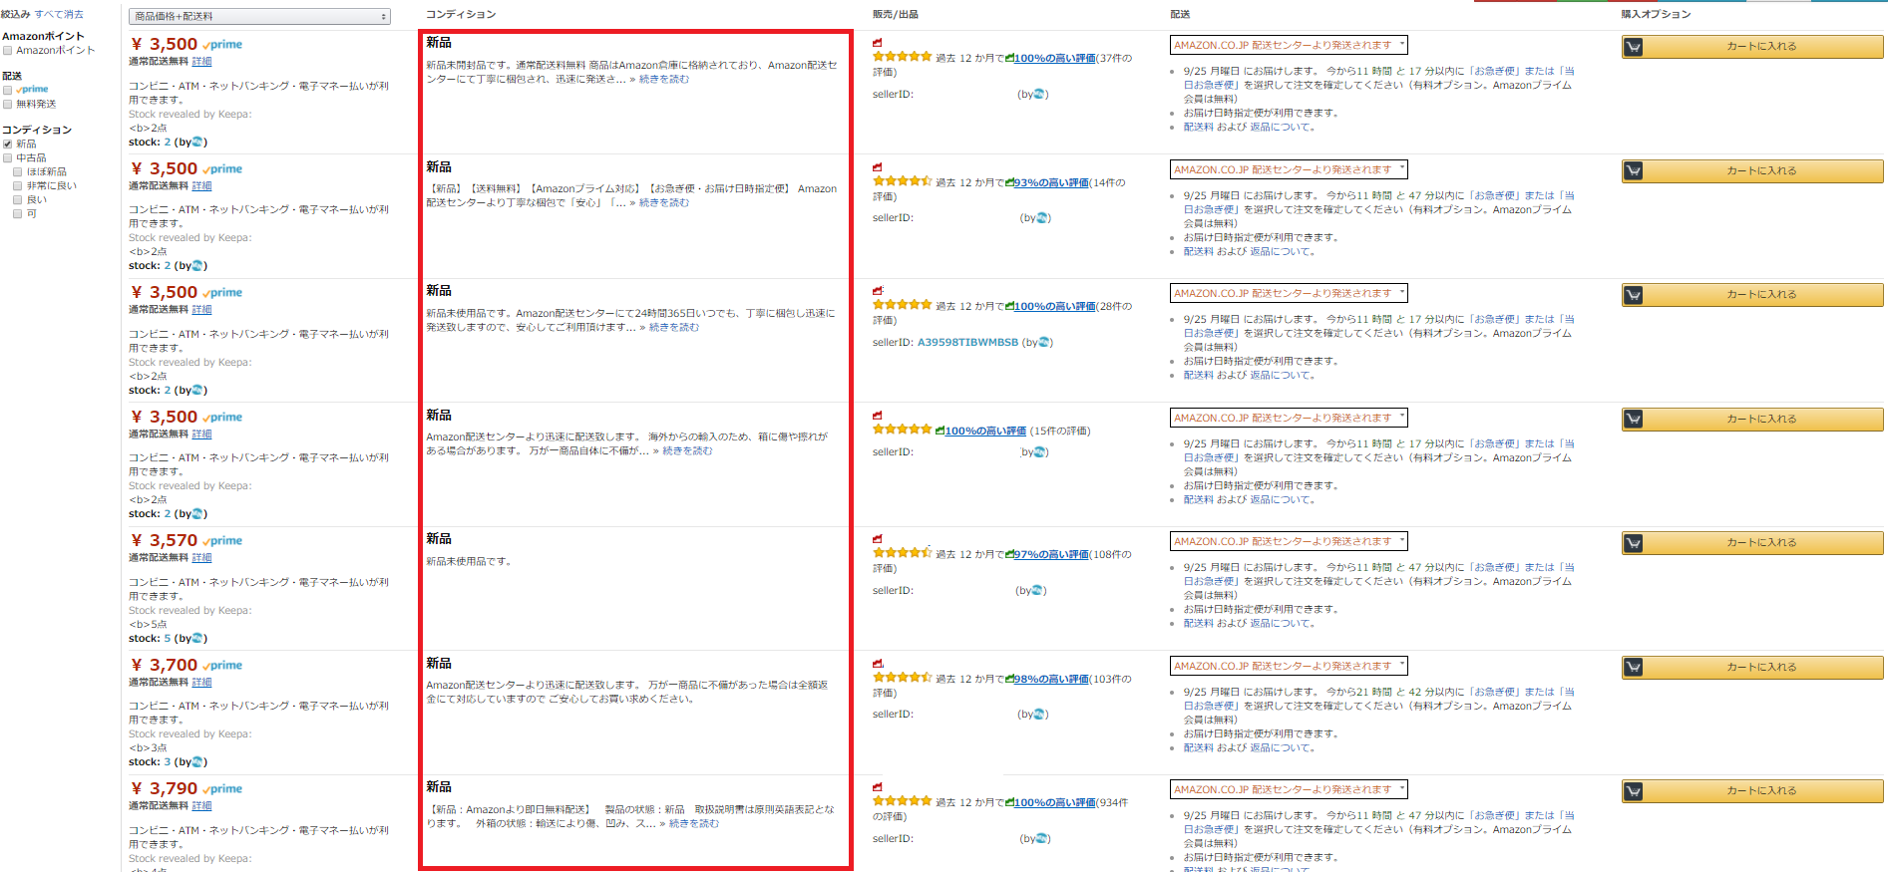Click the star rating of the 934-review seller

click(x=903, y=801)
